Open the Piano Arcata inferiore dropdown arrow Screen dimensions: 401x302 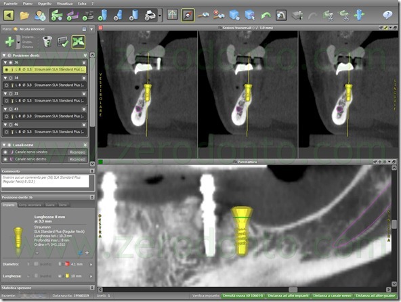click(91, 29)
